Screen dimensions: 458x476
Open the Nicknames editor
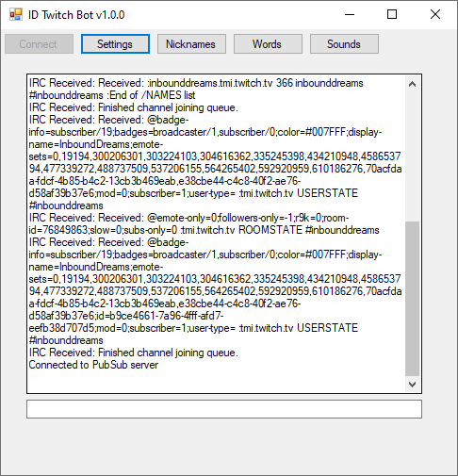coord(191,44)
